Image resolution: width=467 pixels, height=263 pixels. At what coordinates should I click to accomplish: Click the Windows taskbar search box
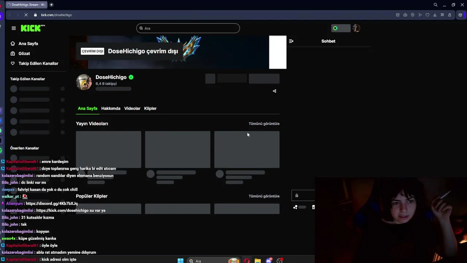213,260
